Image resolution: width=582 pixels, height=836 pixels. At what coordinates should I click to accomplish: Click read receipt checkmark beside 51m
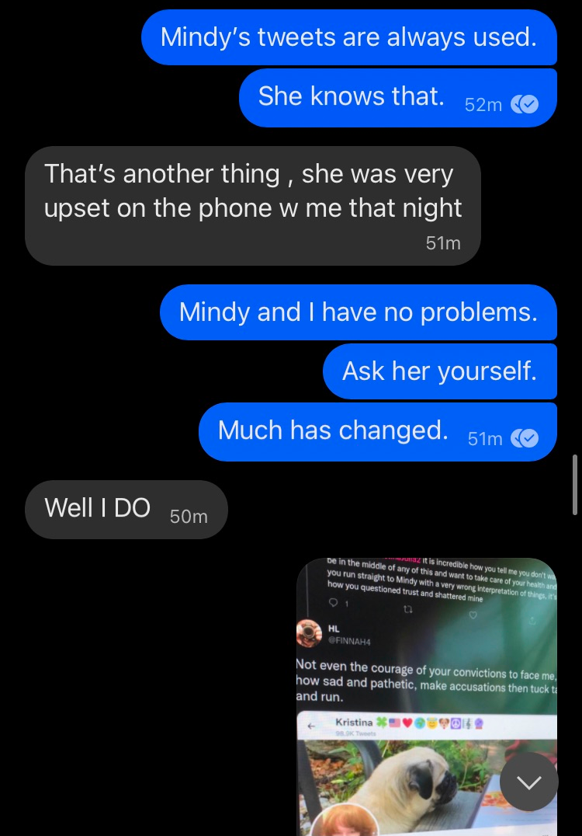pyautogui.click(x=525, y=438)
